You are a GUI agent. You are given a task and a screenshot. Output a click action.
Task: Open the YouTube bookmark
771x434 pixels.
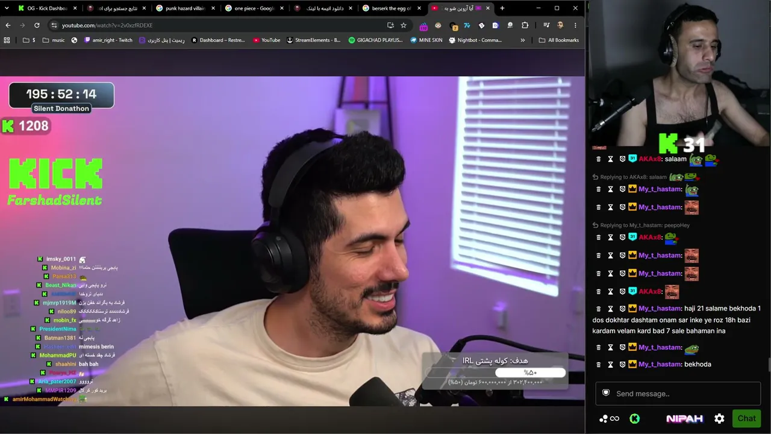click(x=266, y=40)
